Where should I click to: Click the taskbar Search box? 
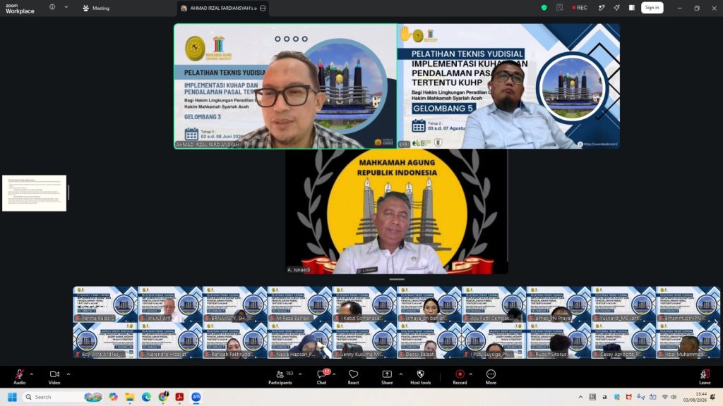click(x=62, y=397)
